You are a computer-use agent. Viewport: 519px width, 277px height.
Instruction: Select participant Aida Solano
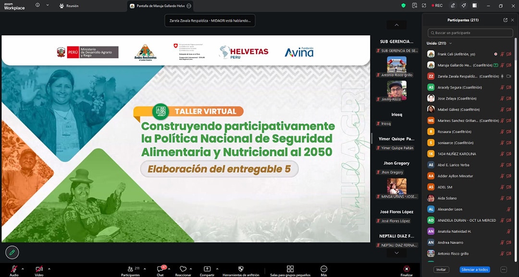click(x=470, y=198)
